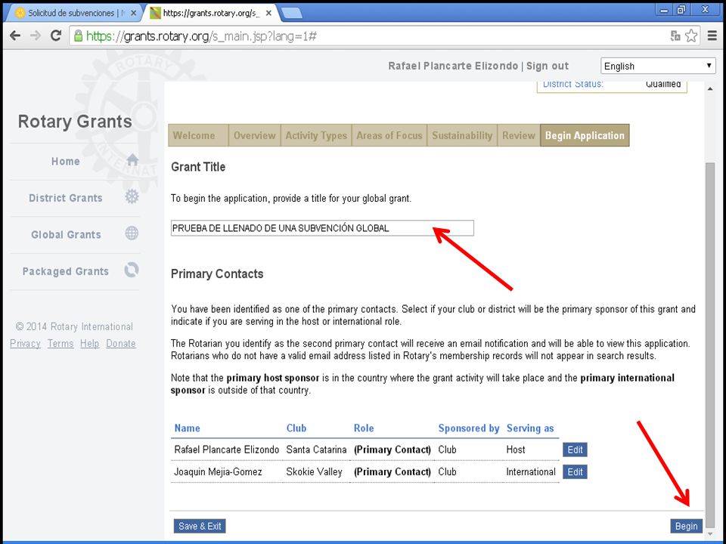
Task: Click the District Grants gear icon
Action: coord(132,196)
